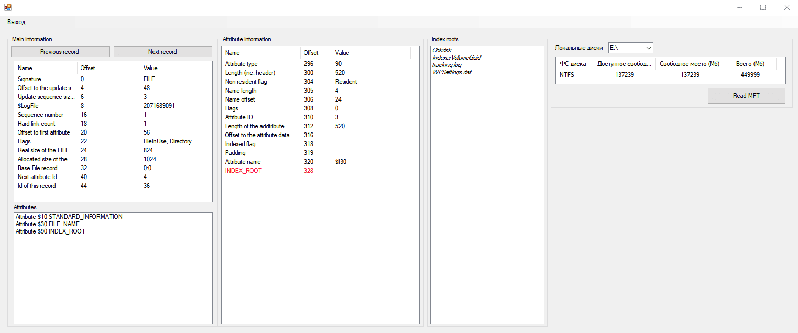
Task: Select Attribute $30 FILE_NAME entry
Action: (48, 224)
